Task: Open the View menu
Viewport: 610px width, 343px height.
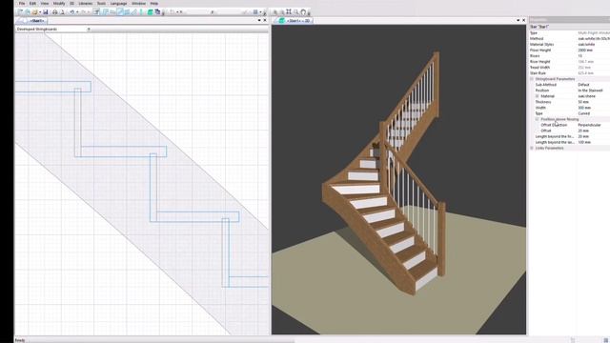Action: pos(45,3)
